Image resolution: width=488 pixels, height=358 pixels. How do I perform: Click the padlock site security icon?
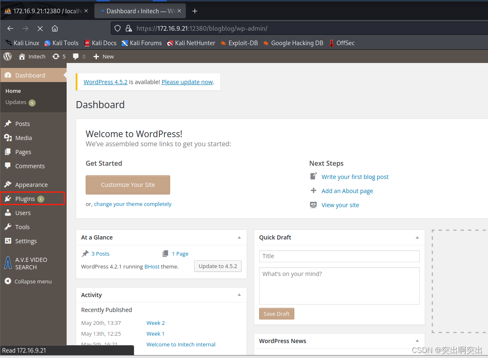[129, 28]
